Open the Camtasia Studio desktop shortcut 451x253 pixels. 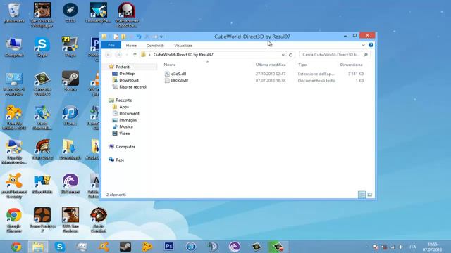click(42, 84)
